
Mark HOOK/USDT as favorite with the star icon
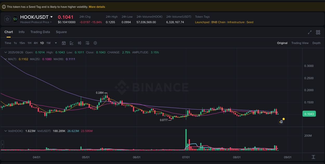(x=7, y=19)
